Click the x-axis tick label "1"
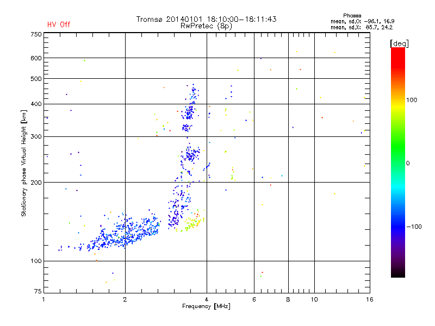This screenshot has height=326, width=435. (43, 299)
